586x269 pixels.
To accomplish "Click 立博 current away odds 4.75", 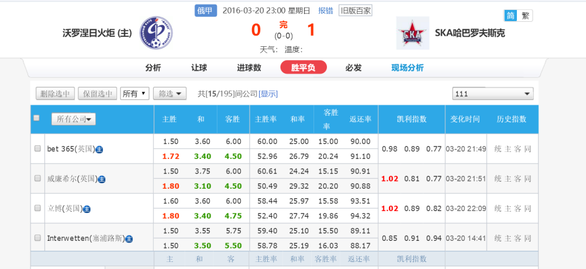I will (x=233, y=216).
